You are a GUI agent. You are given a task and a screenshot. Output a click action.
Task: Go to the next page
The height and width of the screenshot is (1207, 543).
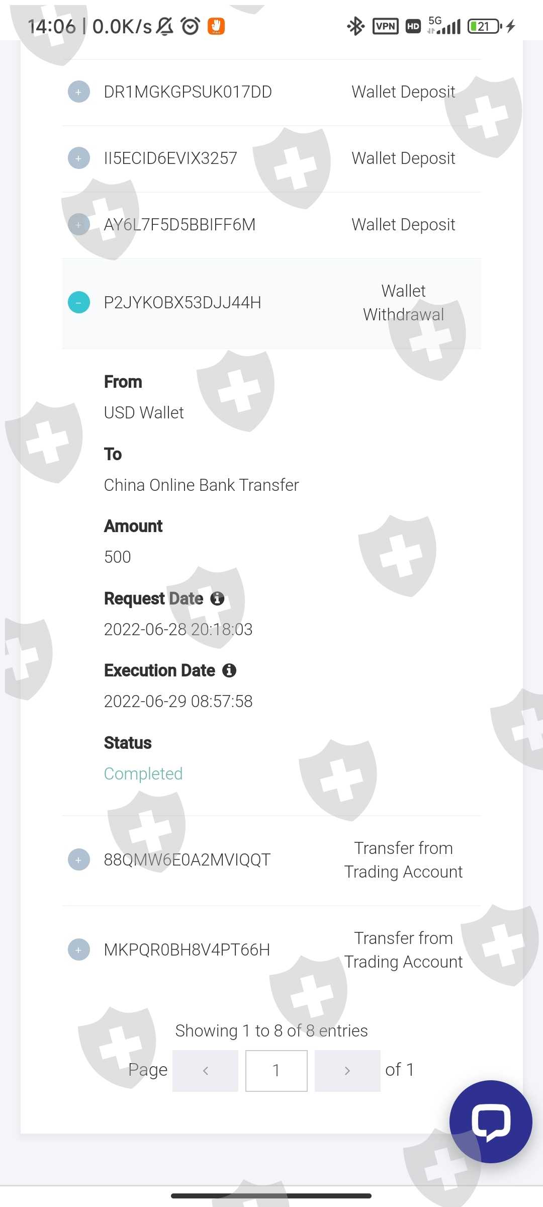point(347,1071)
